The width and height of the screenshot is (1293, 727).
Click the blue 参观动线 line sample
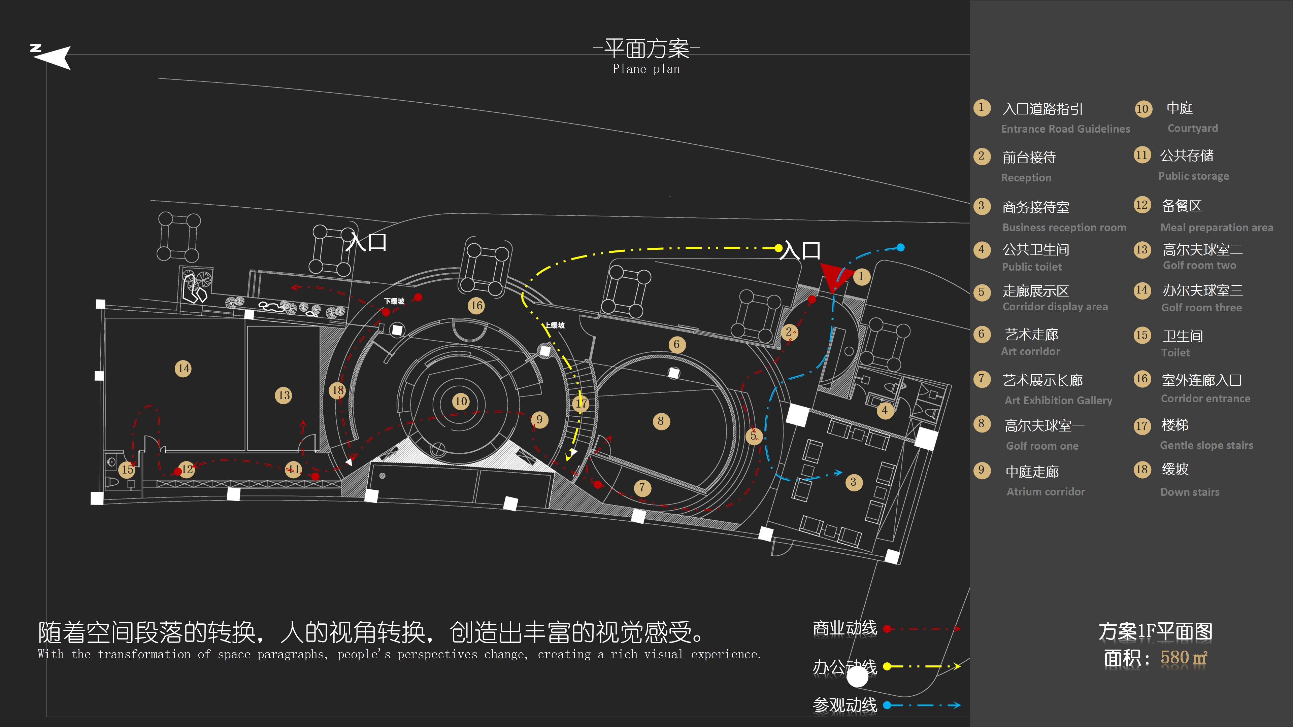pyautogui.click(x=923, y=705)
